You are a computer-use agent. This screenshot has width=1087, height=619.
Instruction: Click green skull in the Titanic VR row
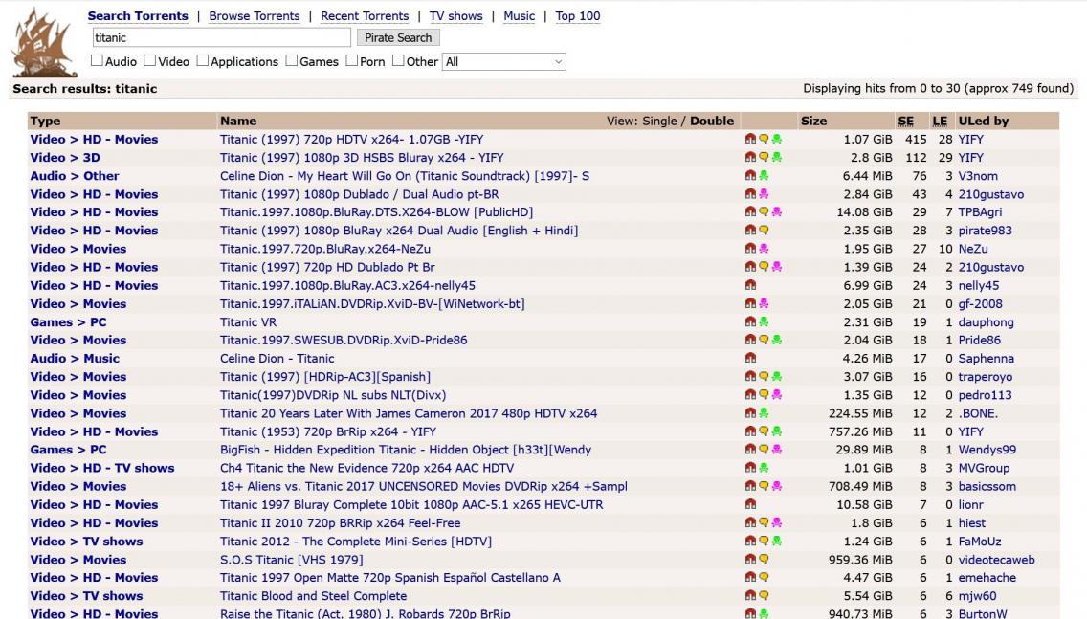[x=764, y=321]
